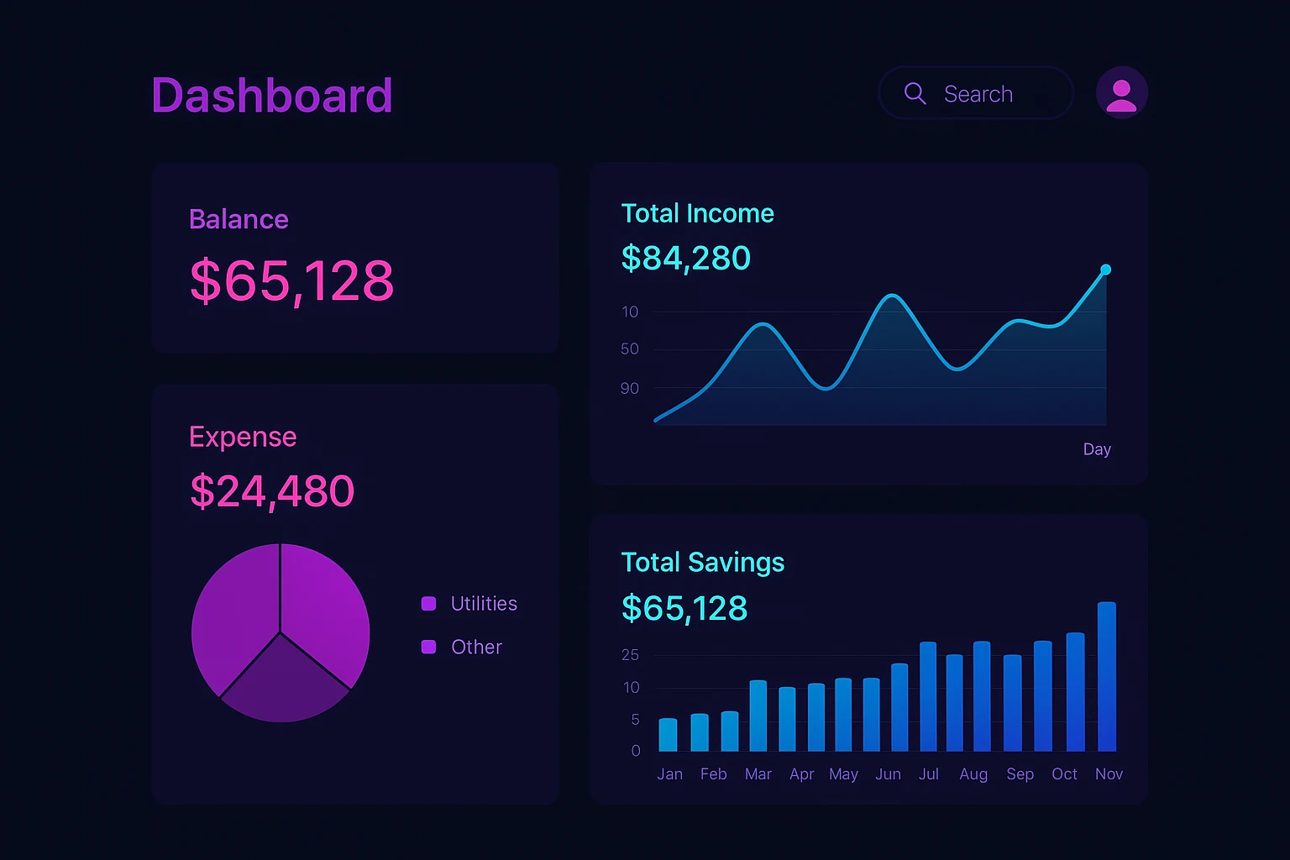Click the magnifying glass search icon
Image resolution: width=1290 pixels, height=860 pixels.
point(915,93)
